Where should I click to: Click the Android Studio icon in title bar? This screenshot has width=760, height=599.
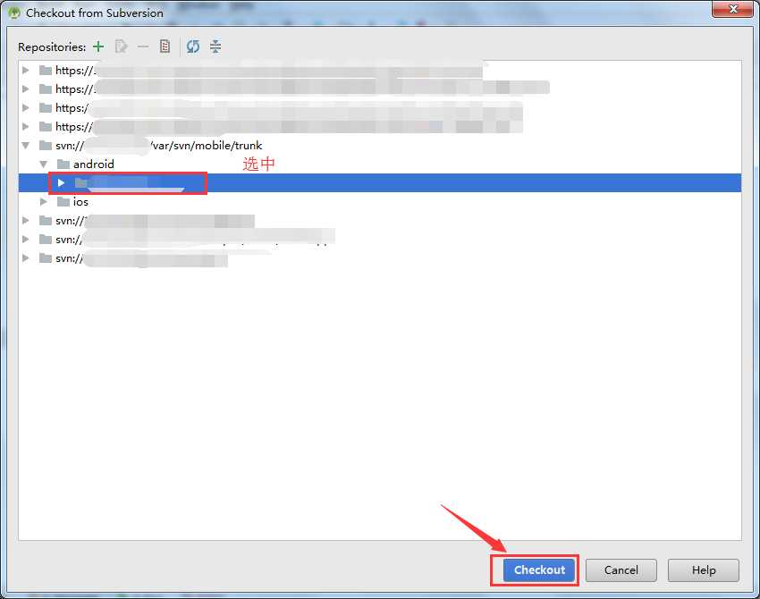coord(14,13)
